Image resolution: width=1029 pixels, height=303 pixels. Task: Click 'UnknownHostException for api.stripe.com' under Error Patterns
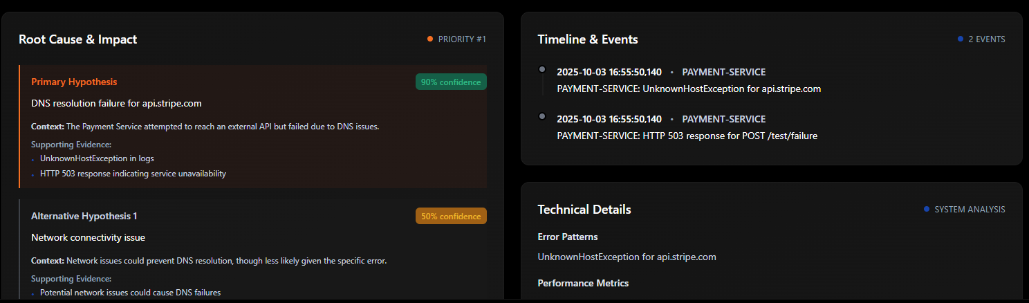point(627,257)
